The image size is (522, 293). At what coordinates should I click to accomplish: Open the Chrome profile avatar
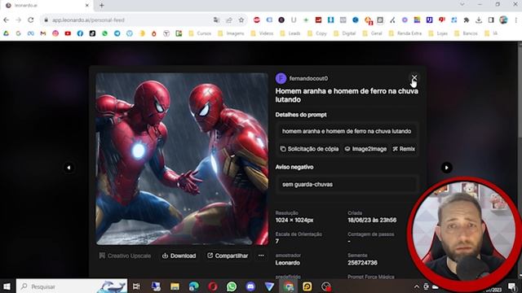[x=503, y=20]
